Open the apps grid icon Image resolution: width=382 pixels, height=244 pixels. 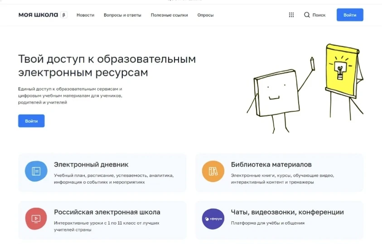[x=291, y=15]
